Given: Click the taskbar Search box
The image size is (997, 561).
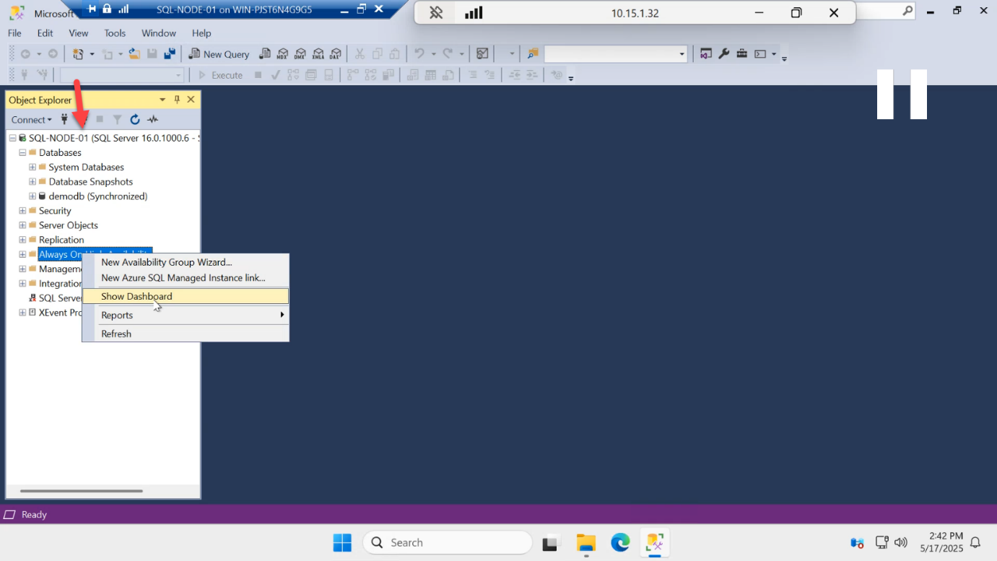Looking at the screenshot, I should [448, 542].
